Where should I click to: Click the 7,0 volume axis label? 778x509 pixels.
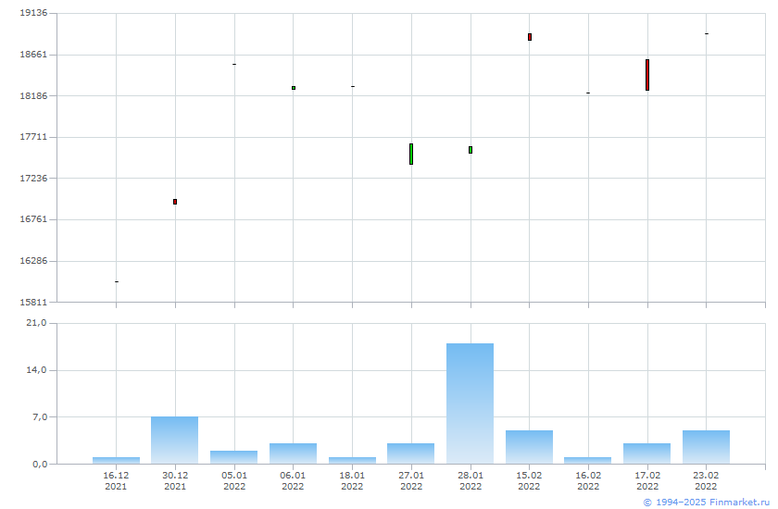tap(40, 417)
